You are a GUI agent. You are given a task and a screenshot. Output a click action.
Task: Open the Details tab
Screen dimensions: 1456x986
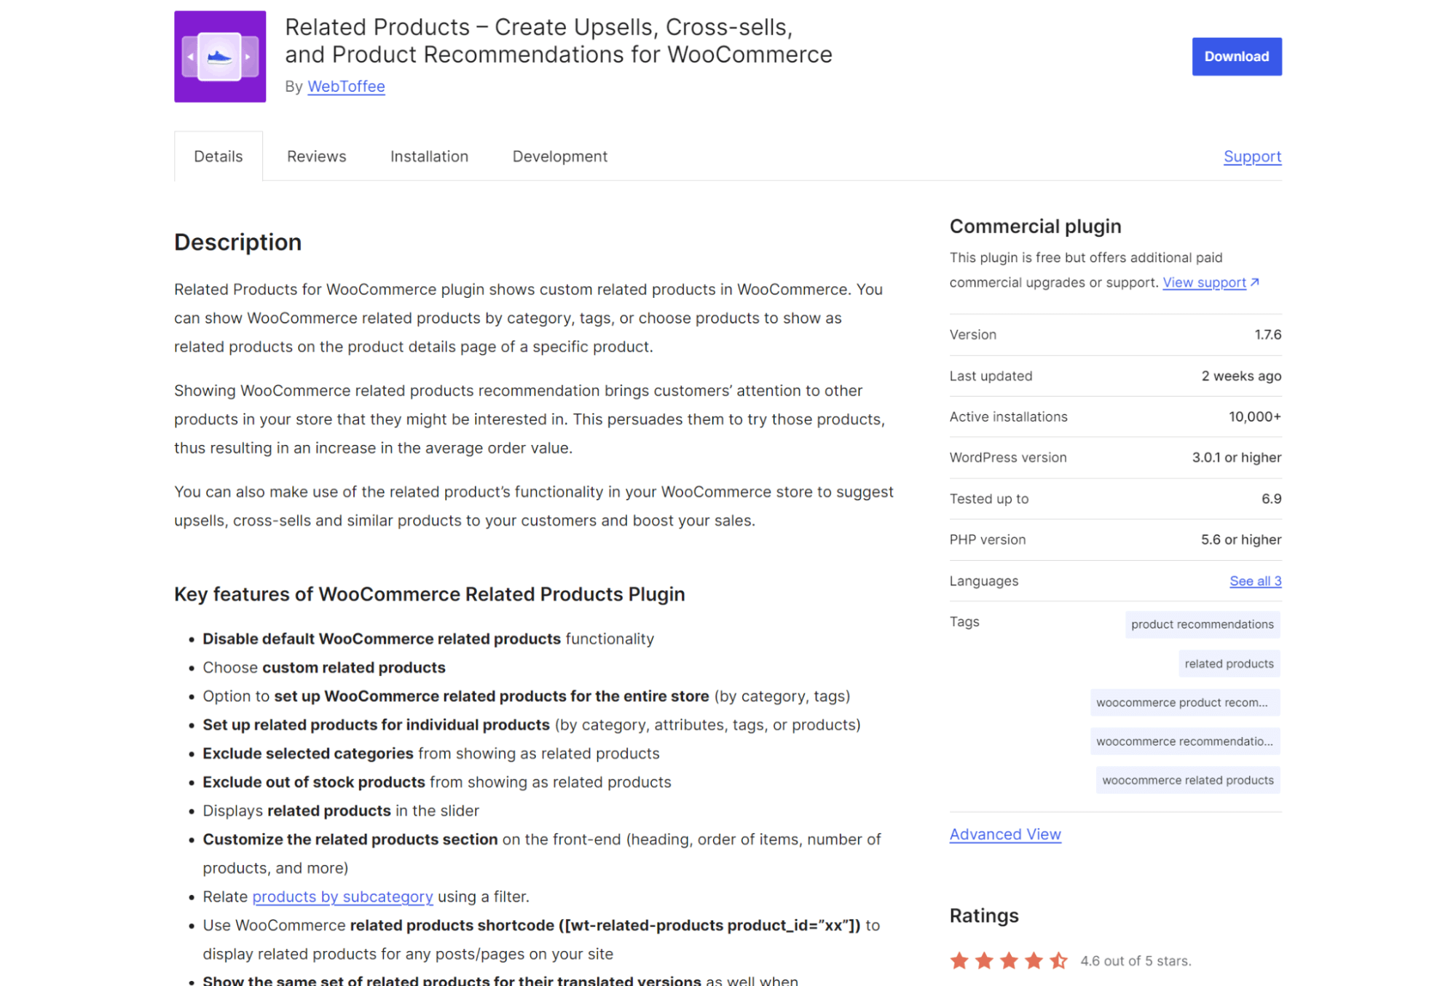point(218,156)
